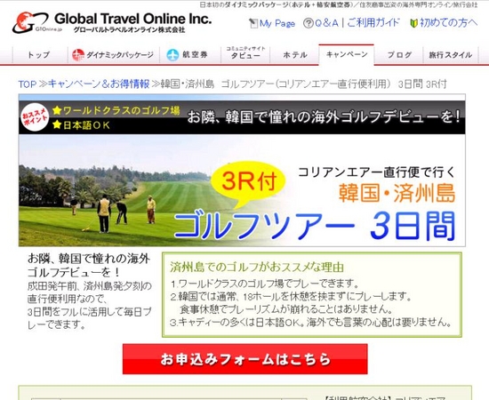Image resolution: width=489 pixels, height=400 pixels.
Task: Open the ご利用ガイド link
Action: tap(373, 23)
